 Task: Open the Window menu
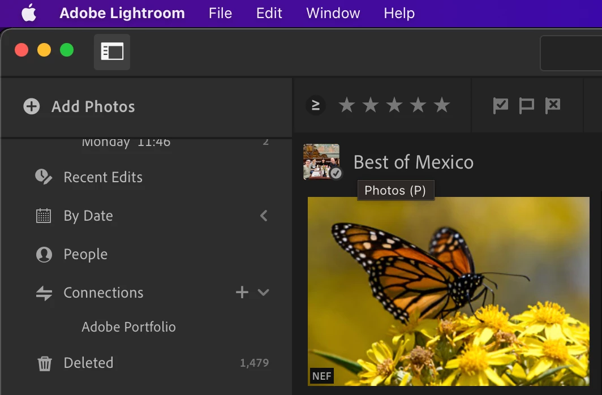pos(333,13)
